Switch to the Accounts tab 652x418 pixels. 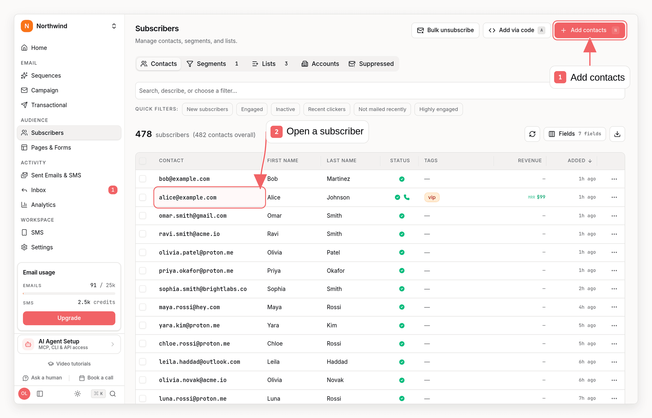(320, 64)
